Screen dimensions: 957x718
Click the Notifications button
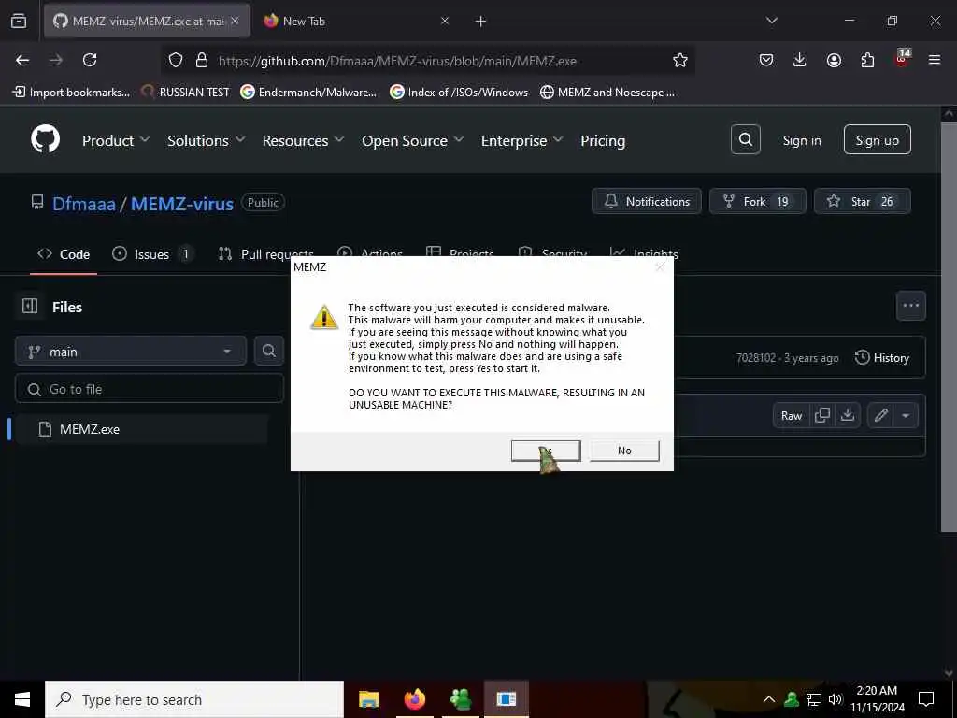coord(647,201)
